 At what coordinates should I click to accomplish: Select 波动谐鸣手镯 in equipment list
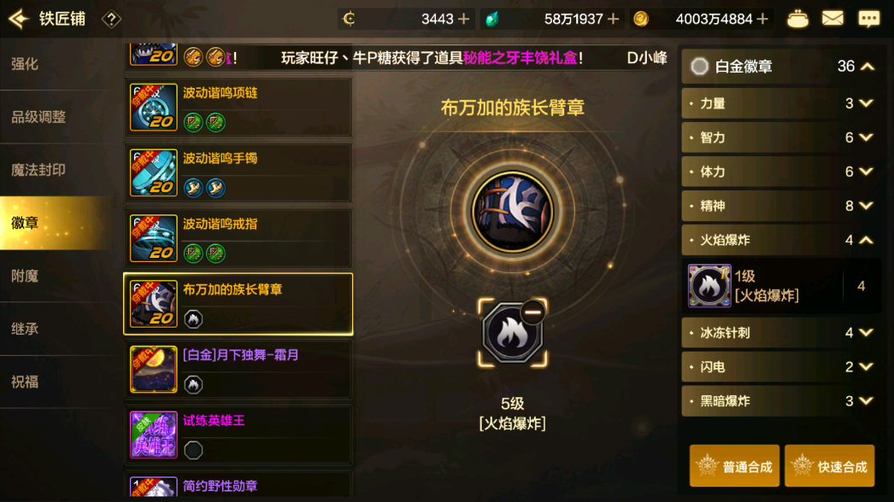(238, 172)
